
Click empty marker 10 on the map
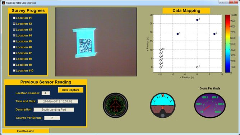point(160,50)
